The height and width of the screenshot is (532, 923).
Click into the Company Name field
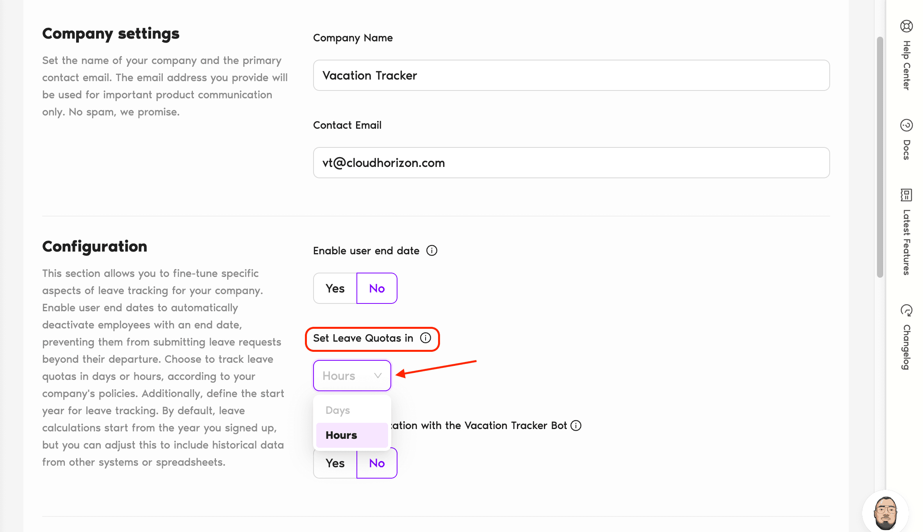pos(571,75)
